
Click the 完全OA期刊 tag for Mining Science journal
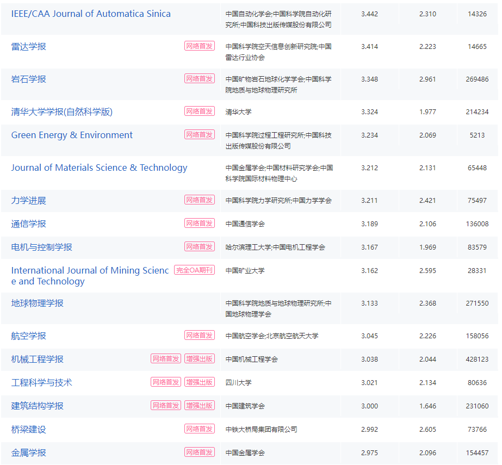194,270
